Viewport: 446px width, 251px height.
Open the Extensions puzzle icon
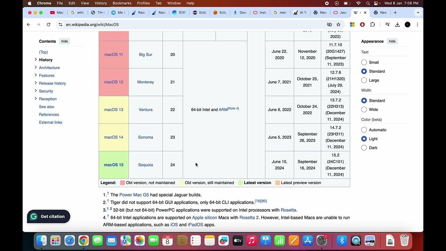[x=372, y=24]
